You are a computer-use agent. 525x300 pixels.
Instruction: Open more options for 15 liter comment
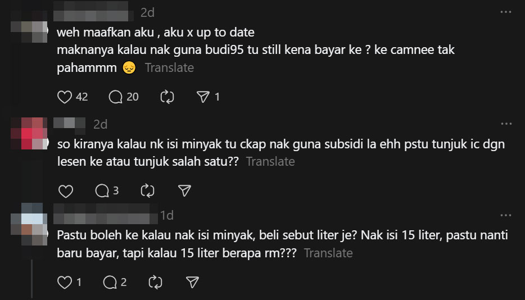(x=506, y=215)
